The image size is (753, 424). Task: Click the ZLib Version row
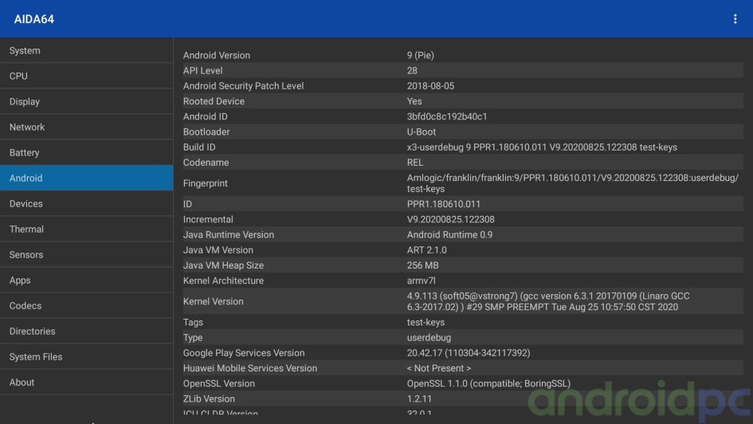click(463, 399)
